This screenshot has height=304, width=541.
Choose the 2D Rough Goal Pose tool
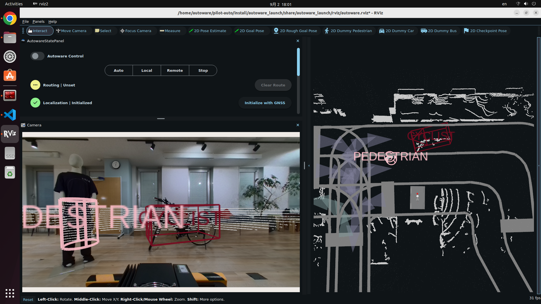click(x=296, y=31)
